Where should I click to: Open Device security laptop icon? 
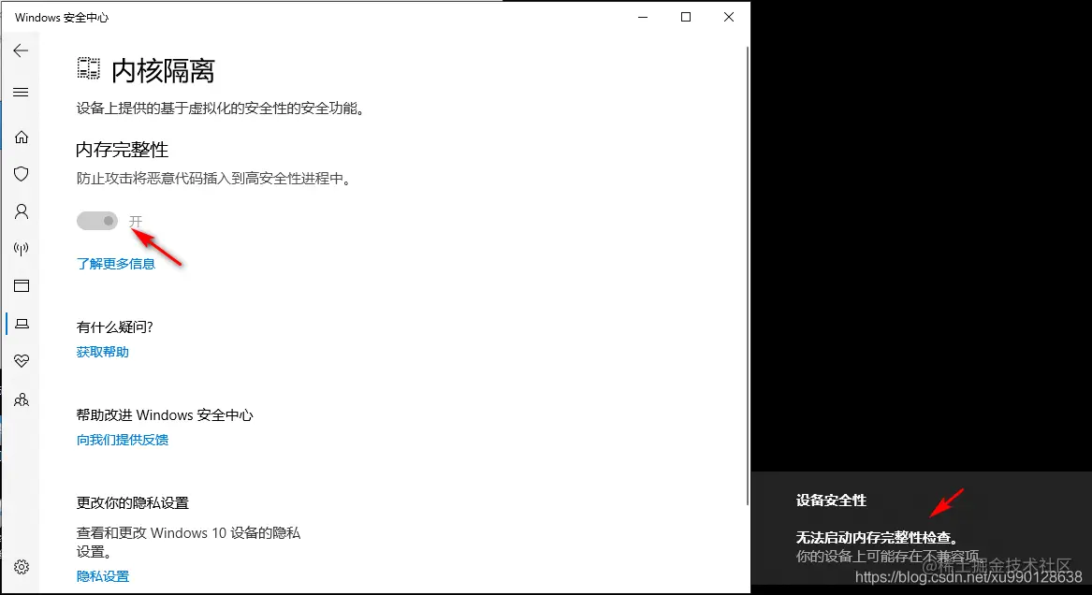(x=22, y=324)
